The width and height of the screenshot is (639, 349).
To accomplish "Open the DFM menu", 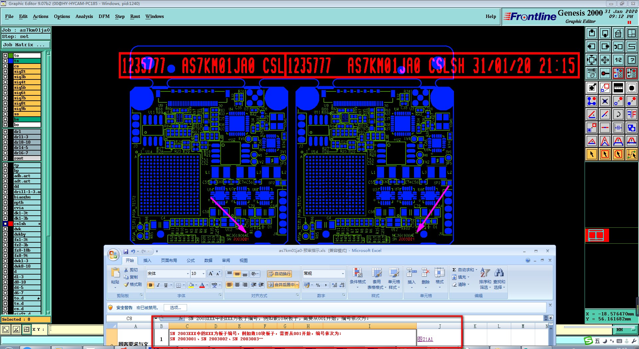I will point(104,16).
